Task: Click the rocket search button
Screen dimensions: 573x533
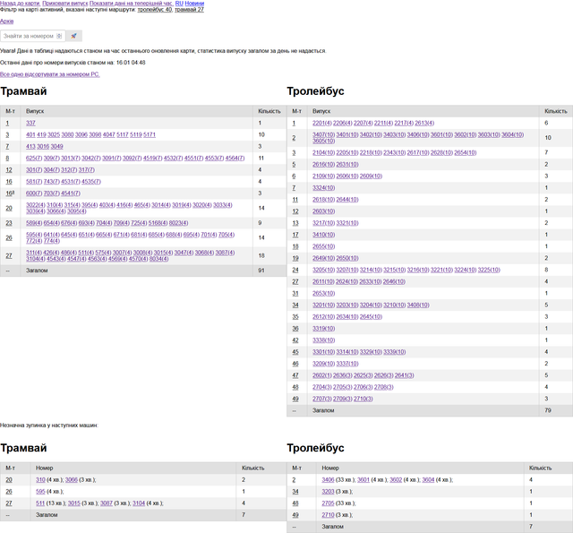Action: [73, 36]
